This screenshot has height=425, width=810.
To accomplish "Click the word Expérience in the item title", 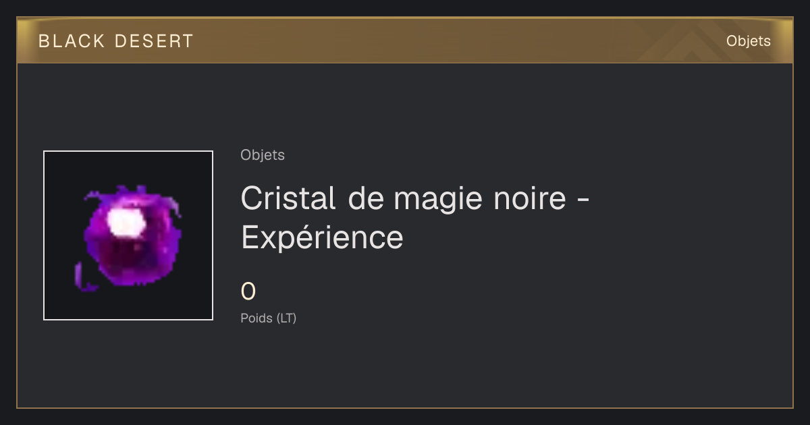I will point(322,237).
